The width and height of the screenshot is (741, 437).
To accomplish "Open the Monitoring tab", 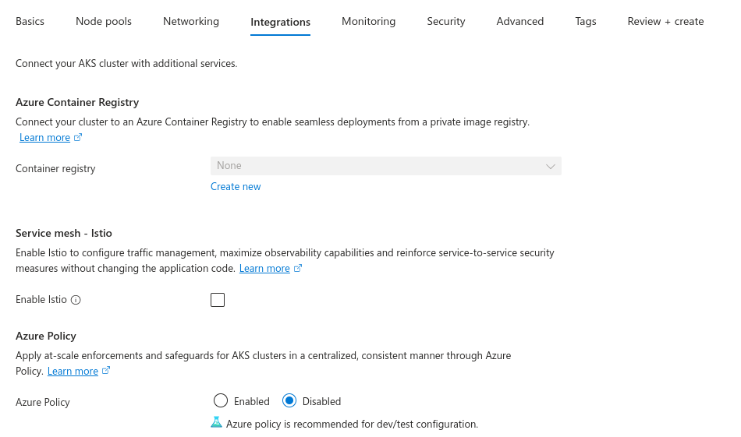I will (x=368, y=22).
